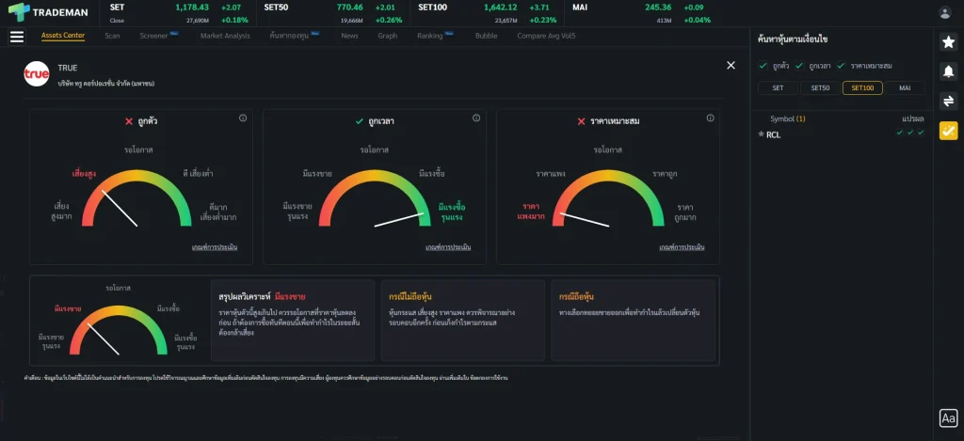Toggle the ถูกเวลา filter checkbox
The width and height of the screenshot is (964, 441).
click(x=800, y=65)
